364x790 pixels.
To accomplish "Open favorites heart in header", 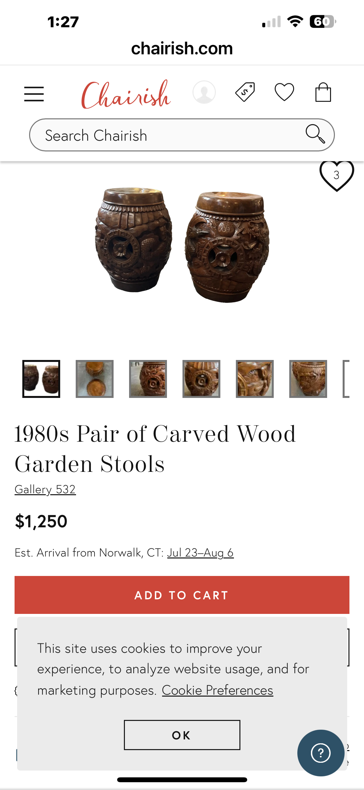I will [284, 92].
